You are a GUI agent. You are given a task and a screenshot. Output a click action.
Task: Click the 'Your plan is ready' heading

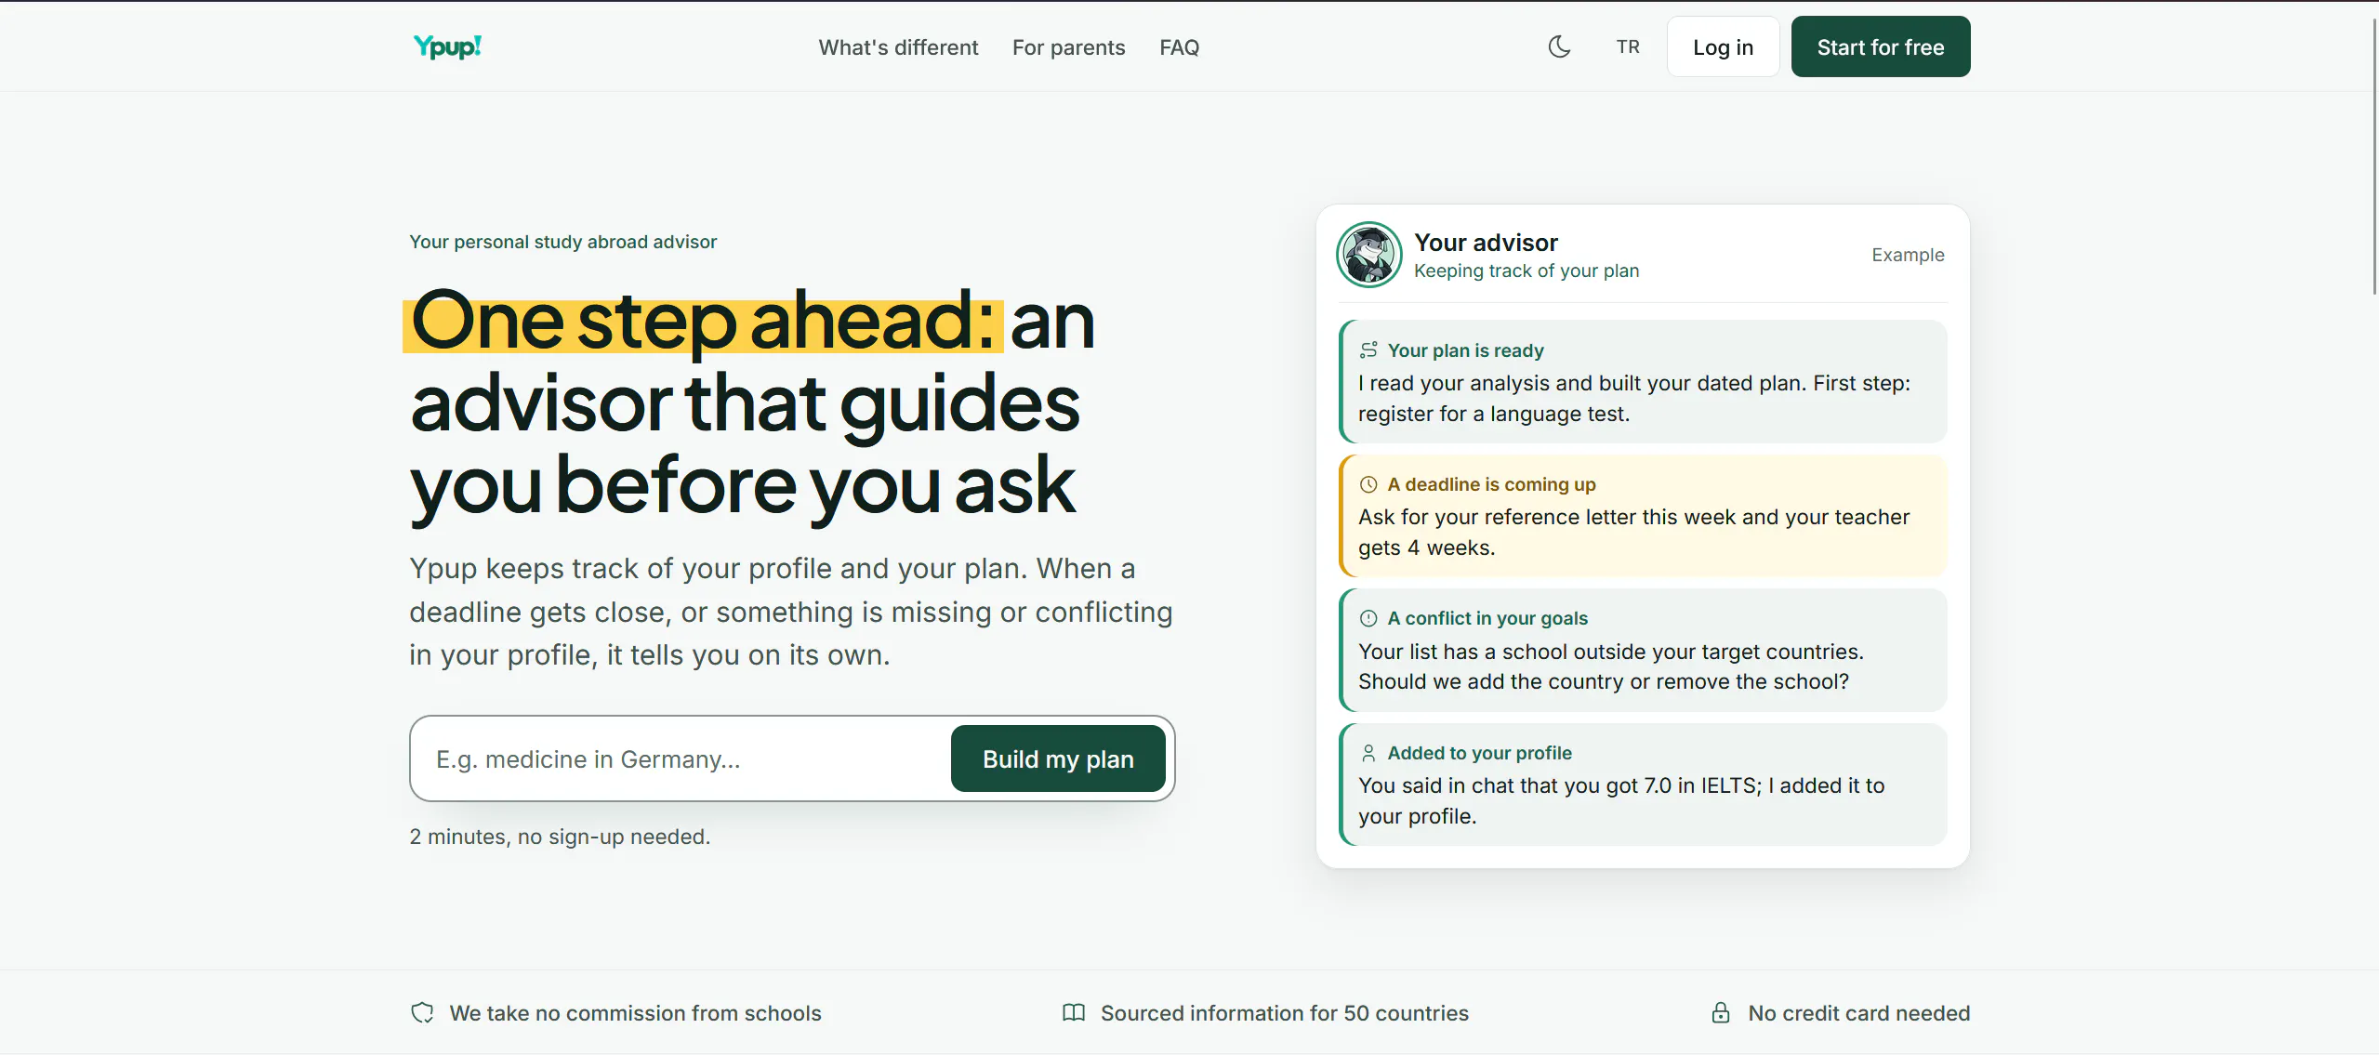click(x=1465, y=350)
